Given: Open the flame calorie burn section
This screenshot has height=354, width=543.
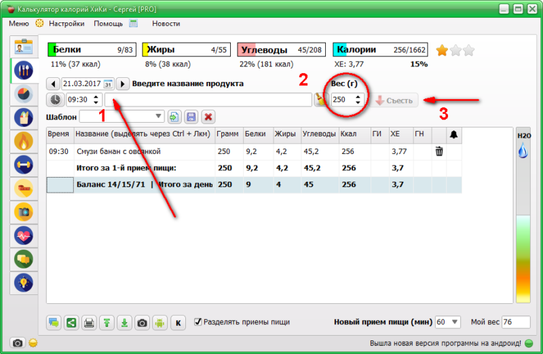Looking at the screenshot, I should (x=24, y=141).
